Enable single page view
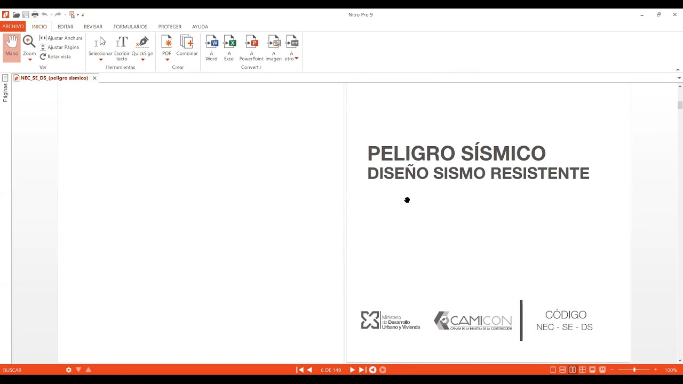The height and width of the screenshot is (384, 683). [x=553, y=370]
